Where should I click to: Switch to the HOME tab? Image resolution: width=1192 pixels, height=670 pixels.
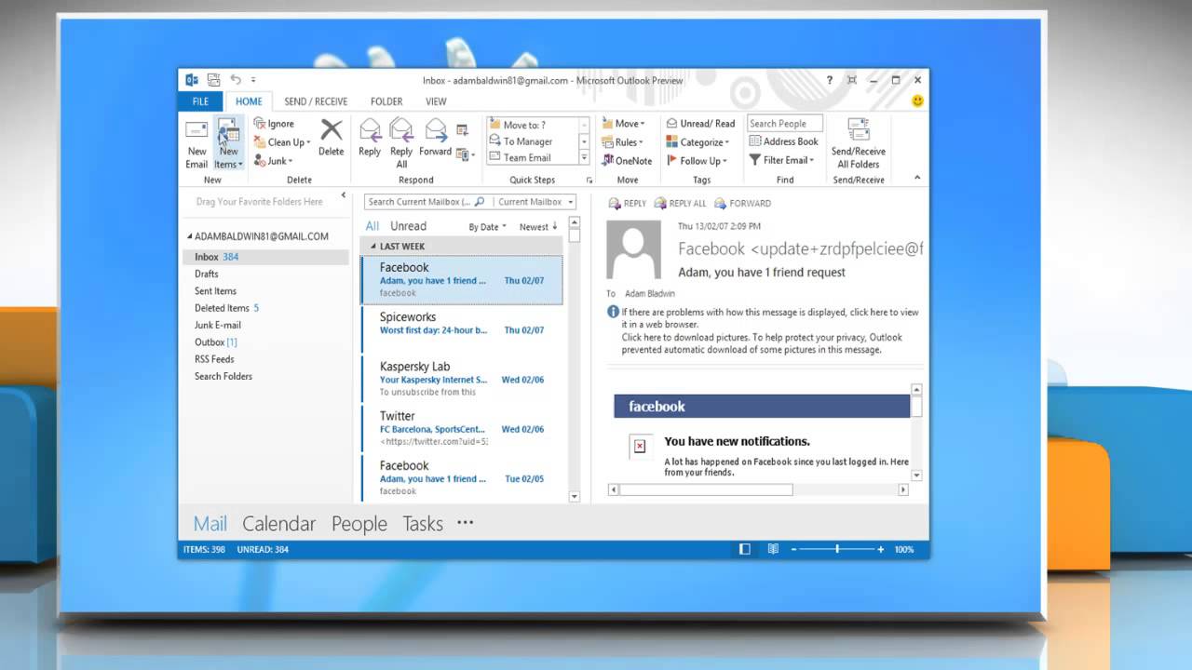coord(249,101)
